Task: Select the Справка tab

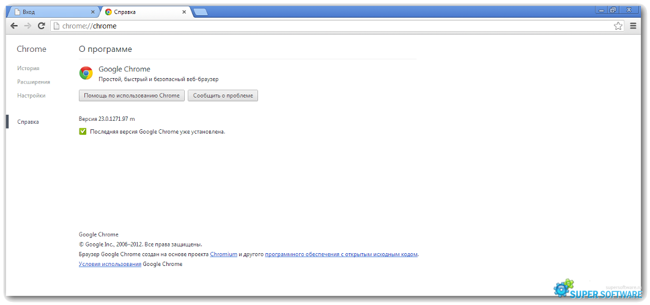Action: pyautogui.click(x=145, y=12)
